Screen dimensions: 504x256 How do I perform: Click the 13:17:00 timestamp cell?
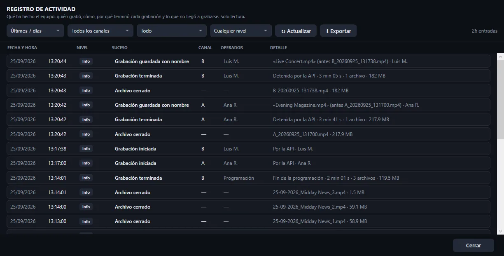57,163
